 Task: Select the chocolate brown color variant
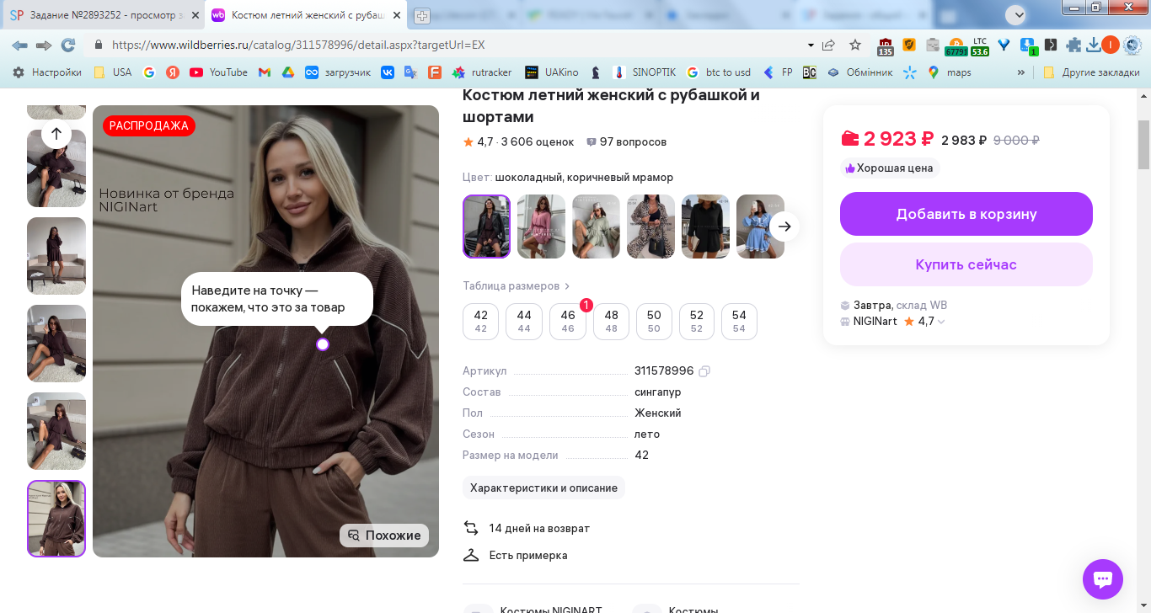[x=486, y=227]
